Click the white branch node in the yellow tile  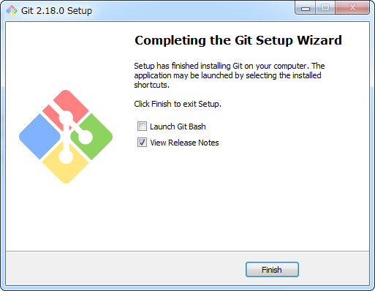tap(66, 156)
